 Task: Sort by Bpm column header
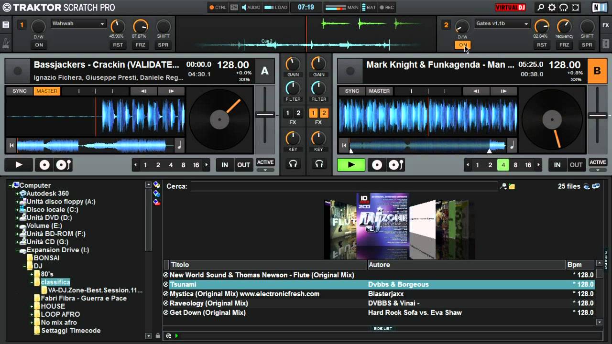tap(580, 265)
